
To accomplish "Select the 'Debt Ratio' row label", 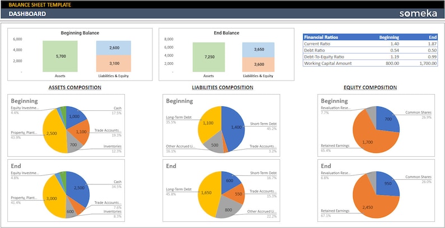I will (314, 50).
